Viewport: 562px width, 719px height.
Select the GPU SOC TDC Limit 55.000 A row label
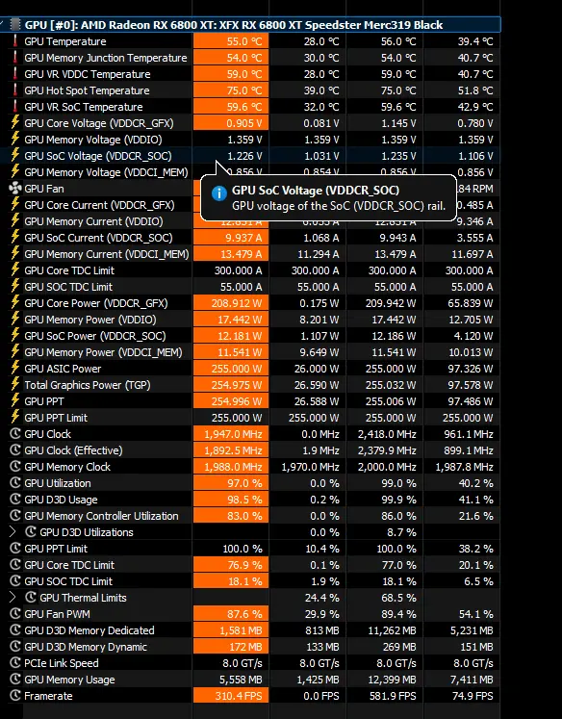tap(68, 287)
